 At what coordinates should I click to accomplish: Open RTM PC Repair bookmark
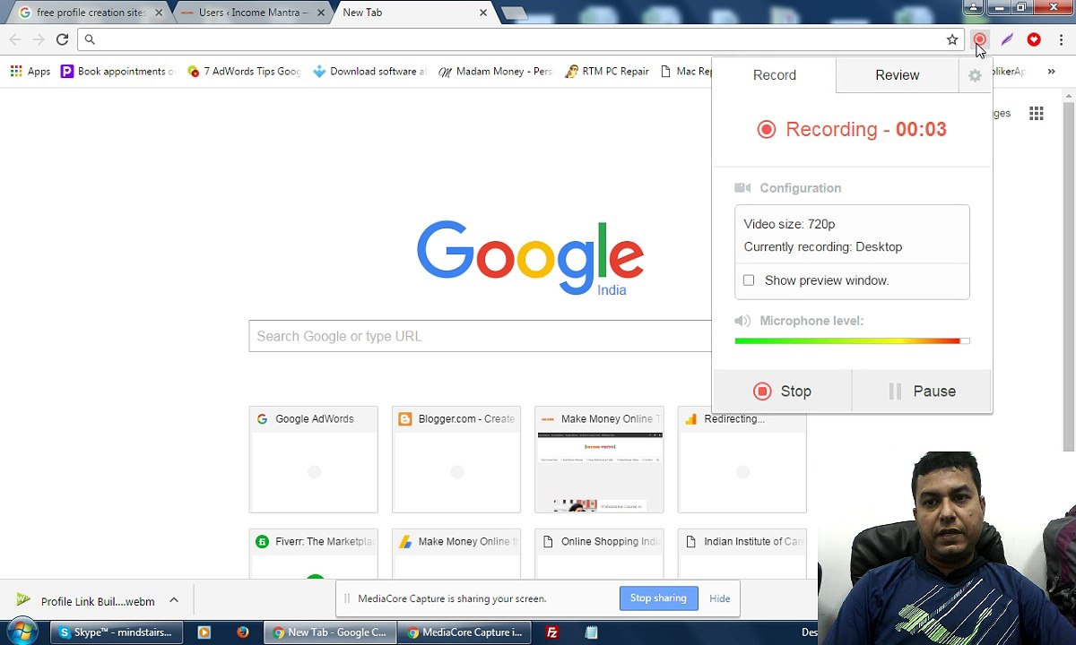(x=607, y=72)
